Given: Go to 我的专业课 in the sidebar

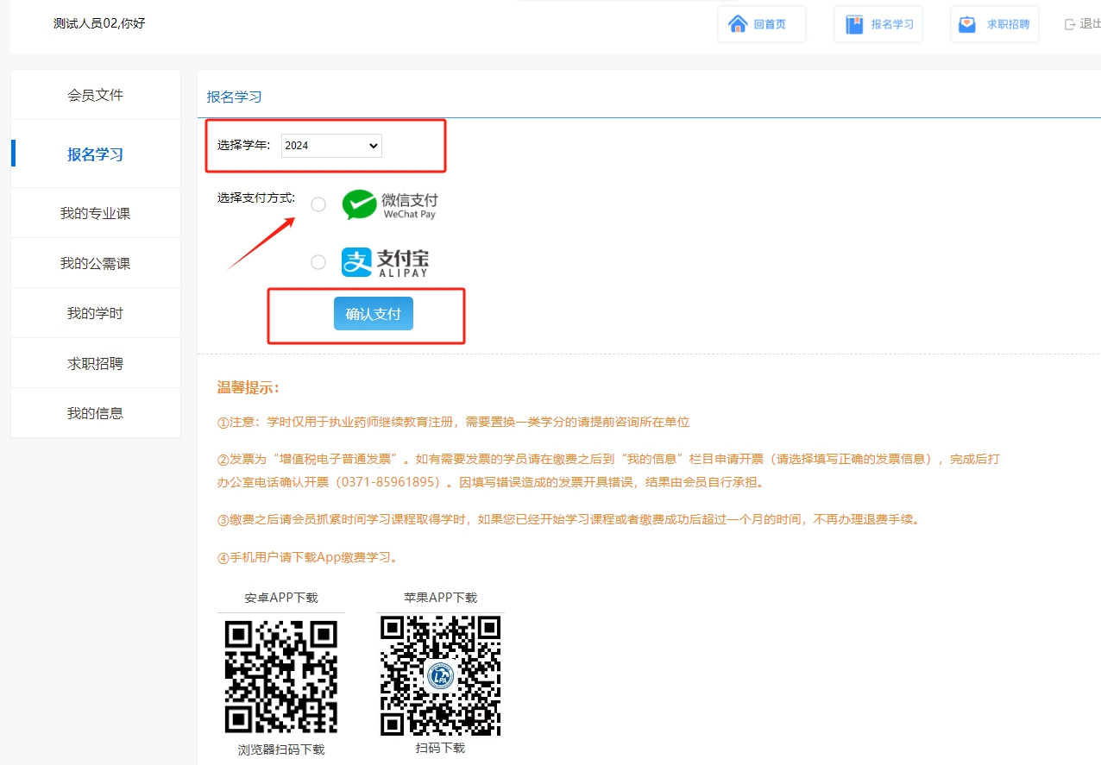Looking at the screenshot, I should tap(96, 213).
